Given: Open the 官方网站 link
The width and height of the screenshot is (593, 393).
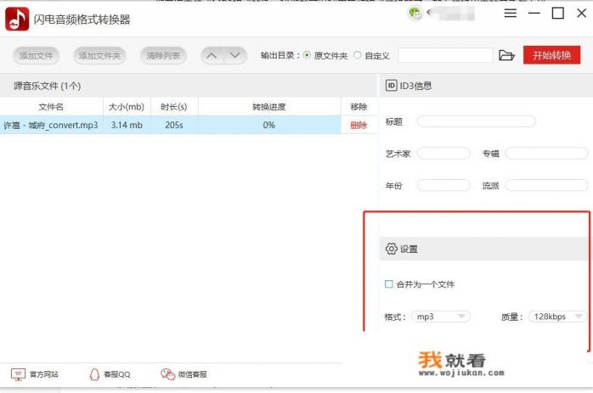Looking at the screenshot, I should [x=44, y=374].
